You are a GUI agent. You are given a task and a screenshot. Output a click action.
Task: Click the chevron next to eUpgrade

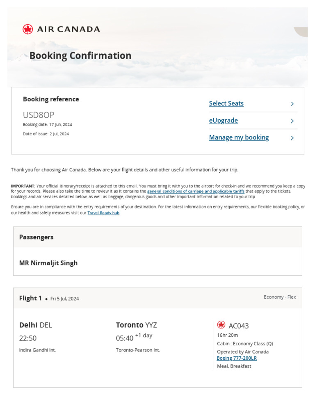tap(292, 121)
